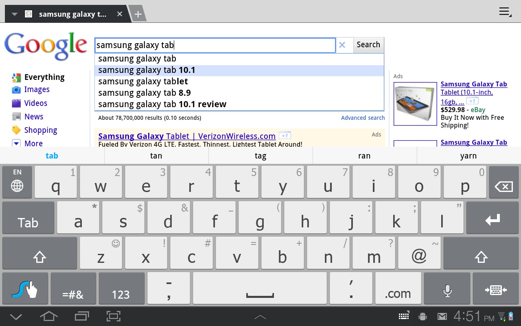
Task: Tap the microphone voice input key
Action: click(447, 289)
